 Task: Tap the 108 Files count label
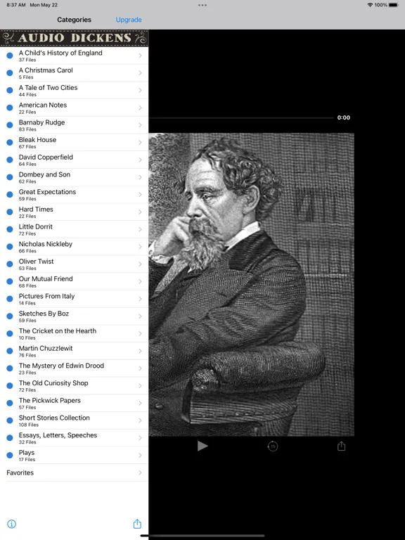[29, 425]
